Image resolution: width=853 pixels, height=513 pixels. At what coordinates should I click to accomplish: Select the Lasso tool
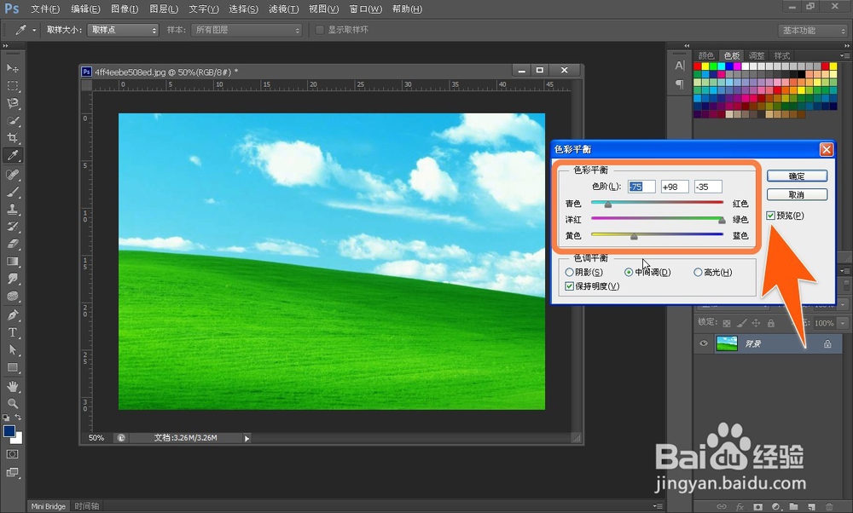coord(13,103)
